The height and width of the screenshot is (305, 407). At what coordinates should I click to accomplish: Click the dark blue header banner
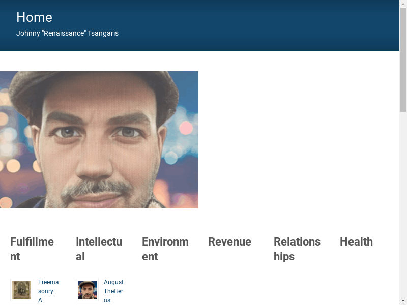tap(254, 25)
